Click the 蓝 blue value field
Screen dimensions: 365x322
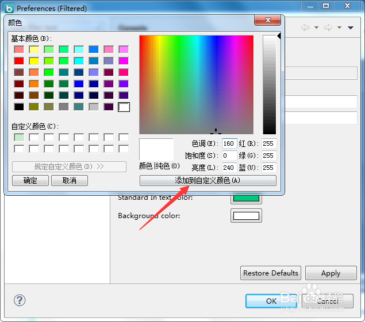[x=269, y=168]
